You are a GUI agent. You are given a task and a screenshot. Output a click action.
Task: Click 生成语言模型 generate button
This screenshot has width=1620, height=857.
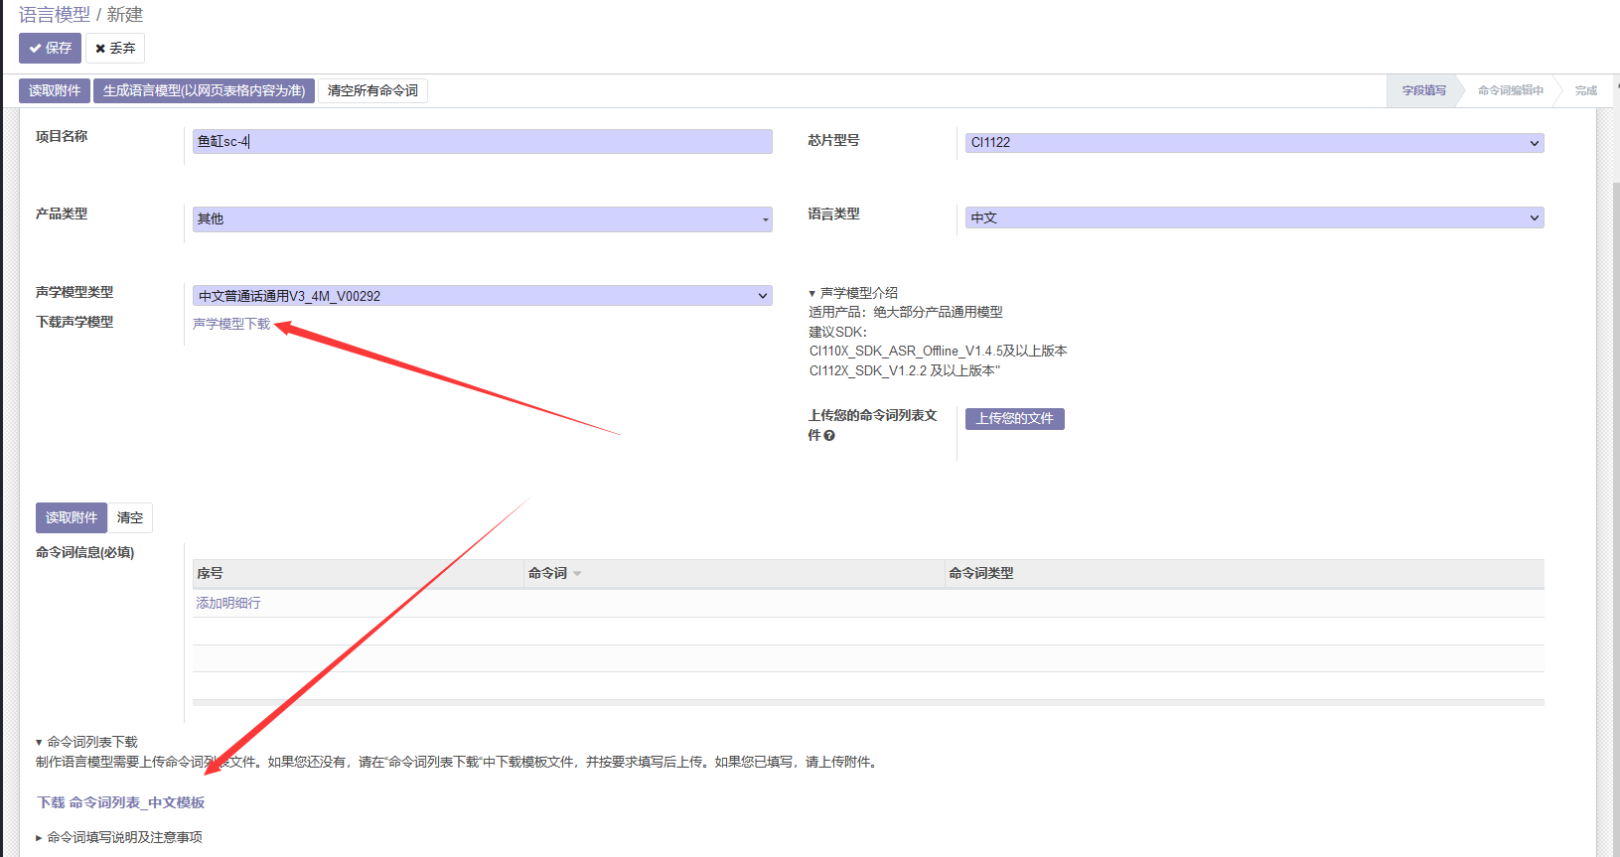click(x=204, y=90)
